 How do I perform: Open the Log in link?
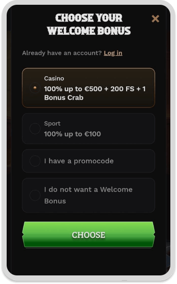pos(113,53)
